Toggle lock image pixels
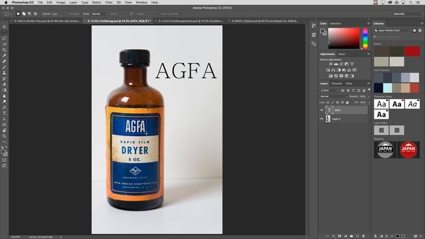This screenshot has width=425, height=239. coord(333,102)
